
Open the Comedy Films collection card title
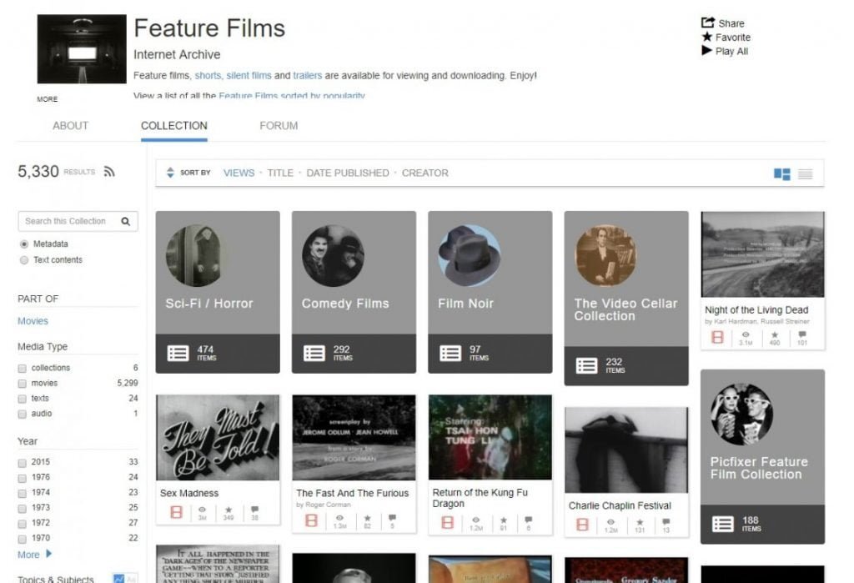coord(345,304)
